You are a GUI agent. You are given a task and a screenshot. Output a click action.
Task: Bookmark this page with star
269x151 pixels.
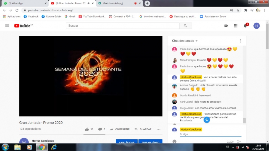click(x=238, y=10)
